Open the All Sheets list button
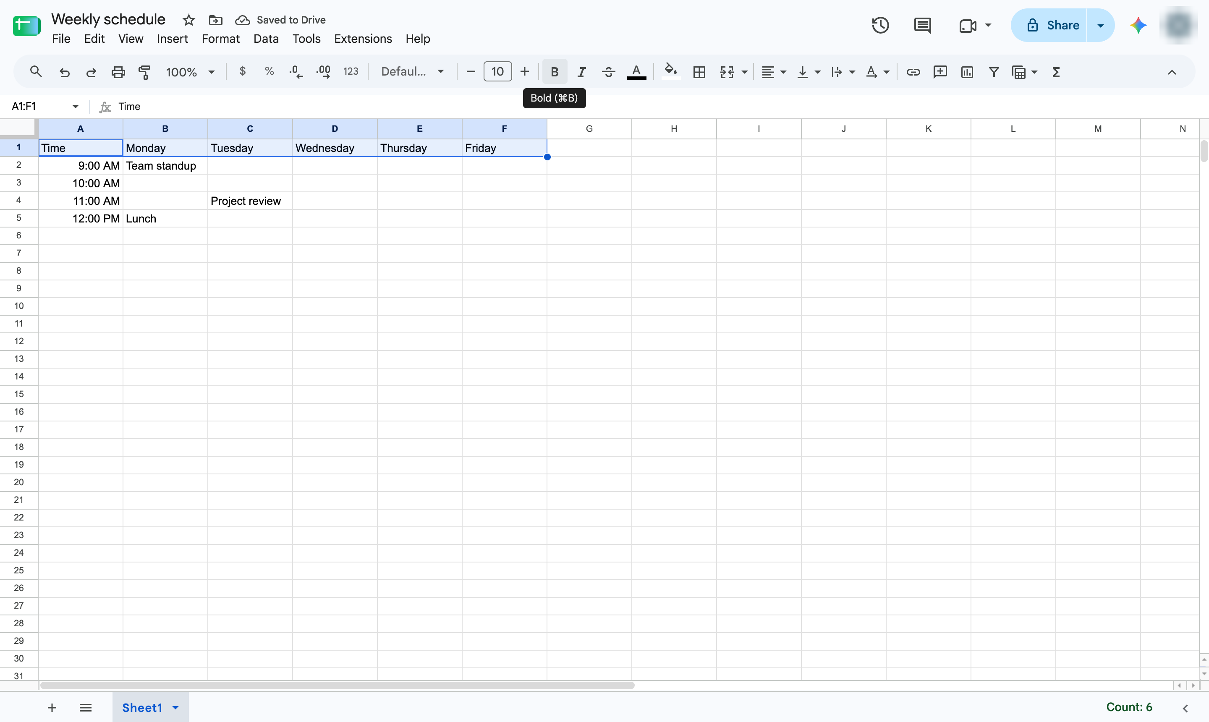The height and width of the screenshot is (722, 1209). tap(86, 707)
